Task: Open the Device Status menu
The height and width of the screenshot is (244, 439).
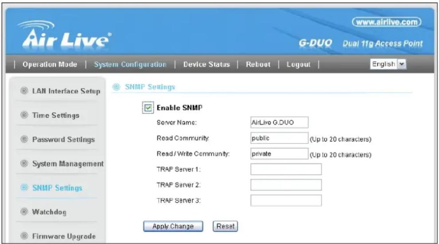Action: [206, 64]
